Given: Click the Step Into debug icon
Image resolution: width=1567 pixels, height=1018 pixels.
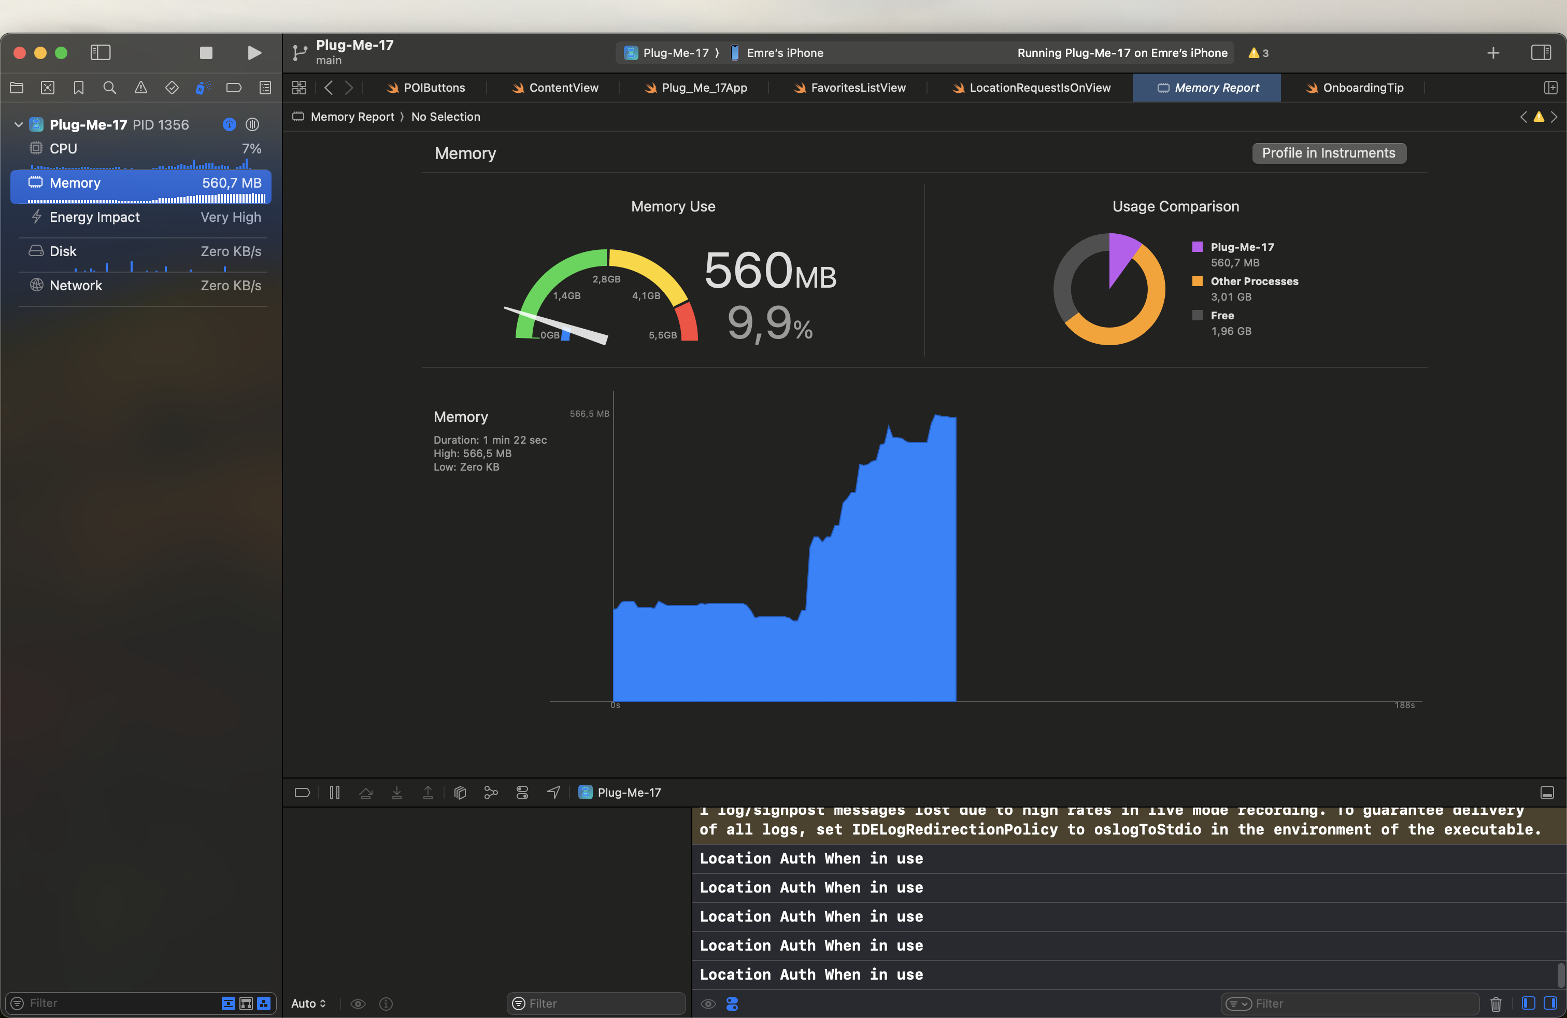Looking at the screenshot, I should pyautogui.click(x=396, y=792).
